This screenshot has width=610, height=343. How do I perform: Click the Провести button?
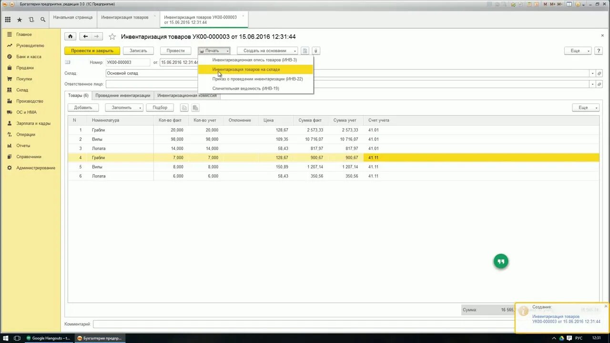click(176, 50)
